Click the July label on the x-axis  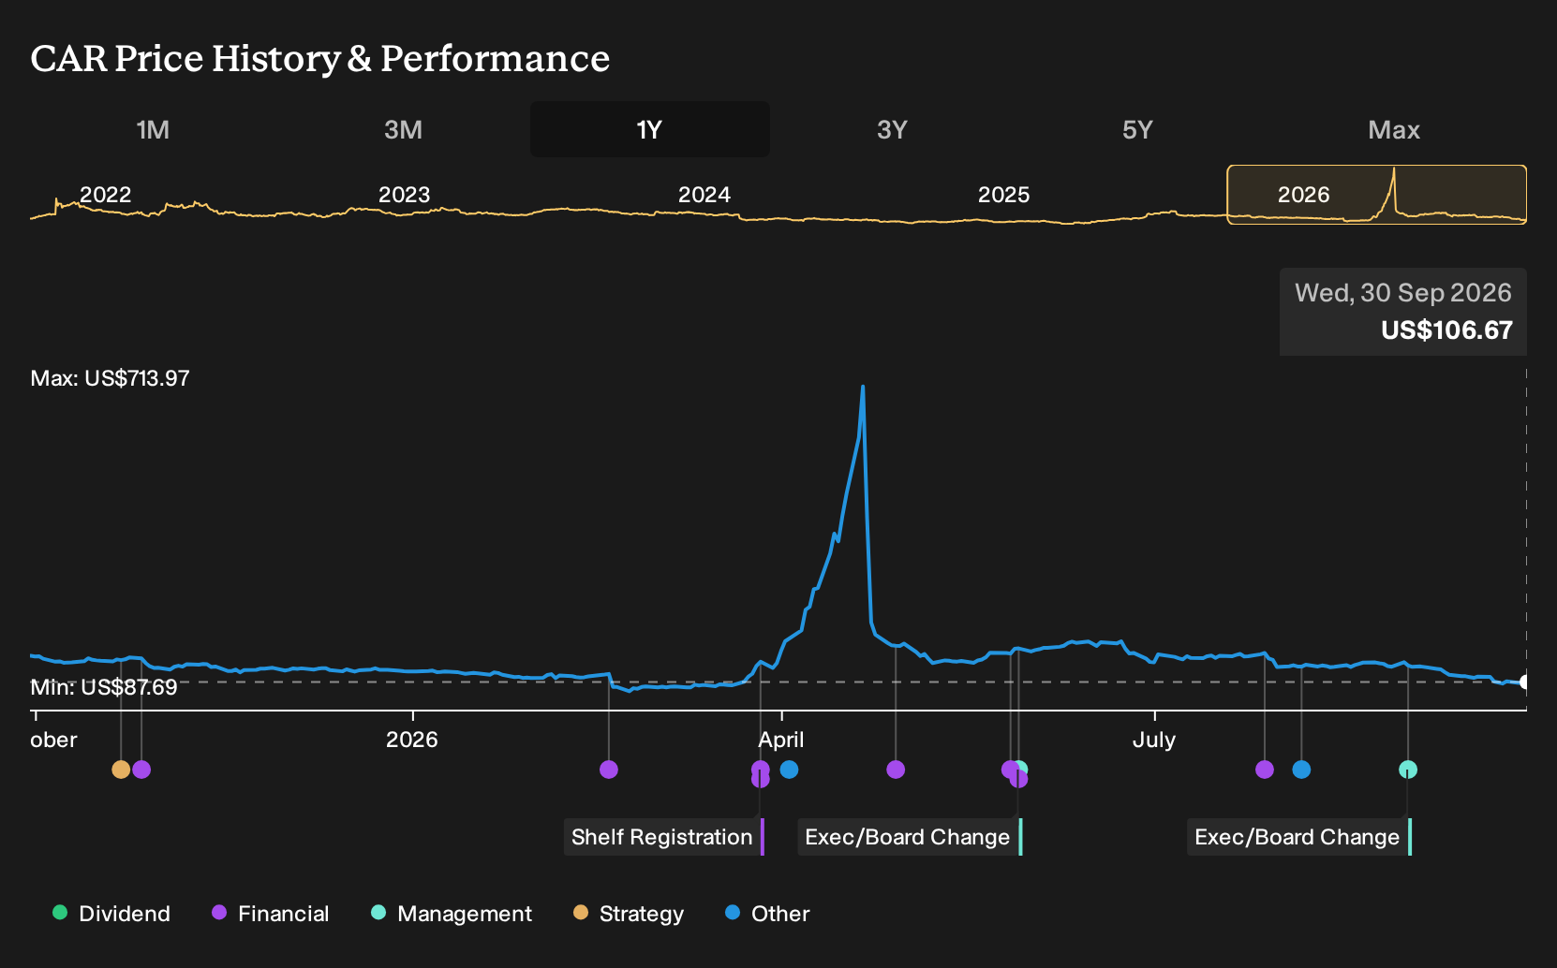(x=1154, y=740)
